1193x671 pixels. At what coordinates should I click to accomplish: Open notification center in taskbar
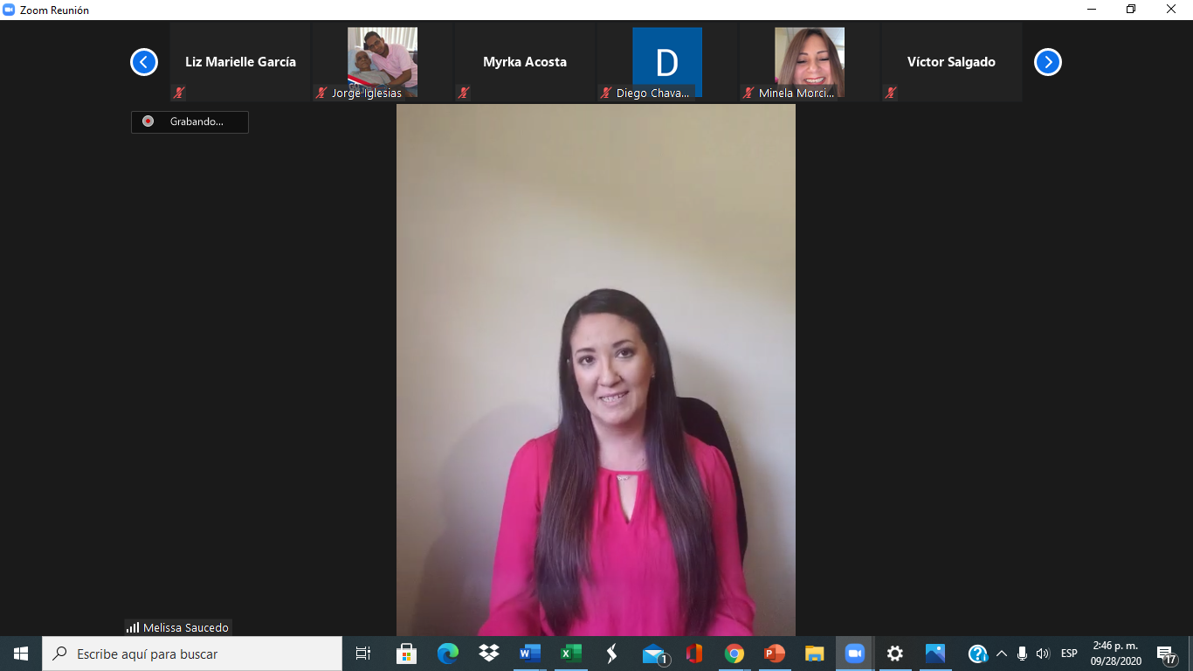(x=1166, y=654)
